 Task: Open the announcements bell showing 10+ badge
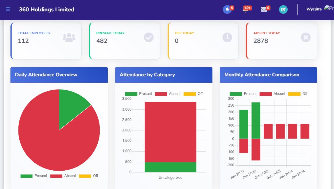coord(246,9)
